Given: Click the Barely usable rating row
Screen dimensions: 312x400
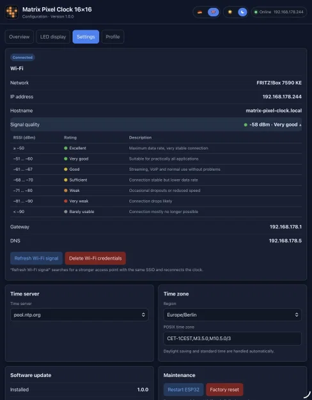Looking at the screenshot, I should coord(156,212).
